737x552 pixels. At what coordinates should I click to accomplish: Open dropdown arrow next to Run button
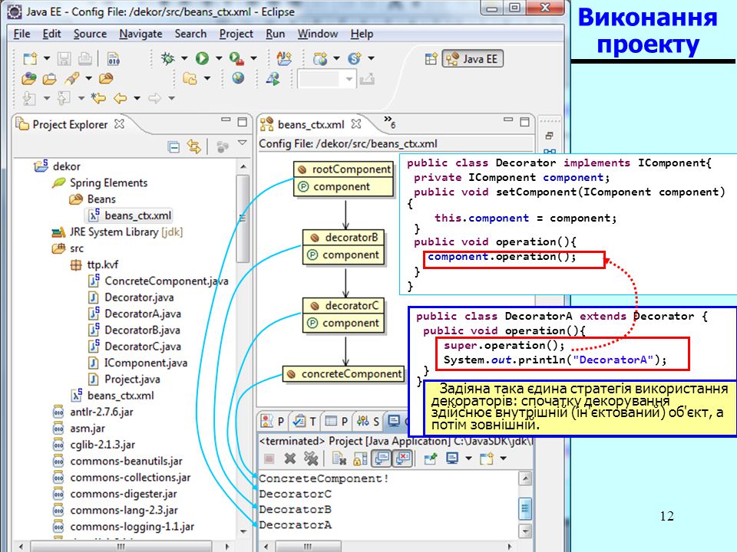219,58
